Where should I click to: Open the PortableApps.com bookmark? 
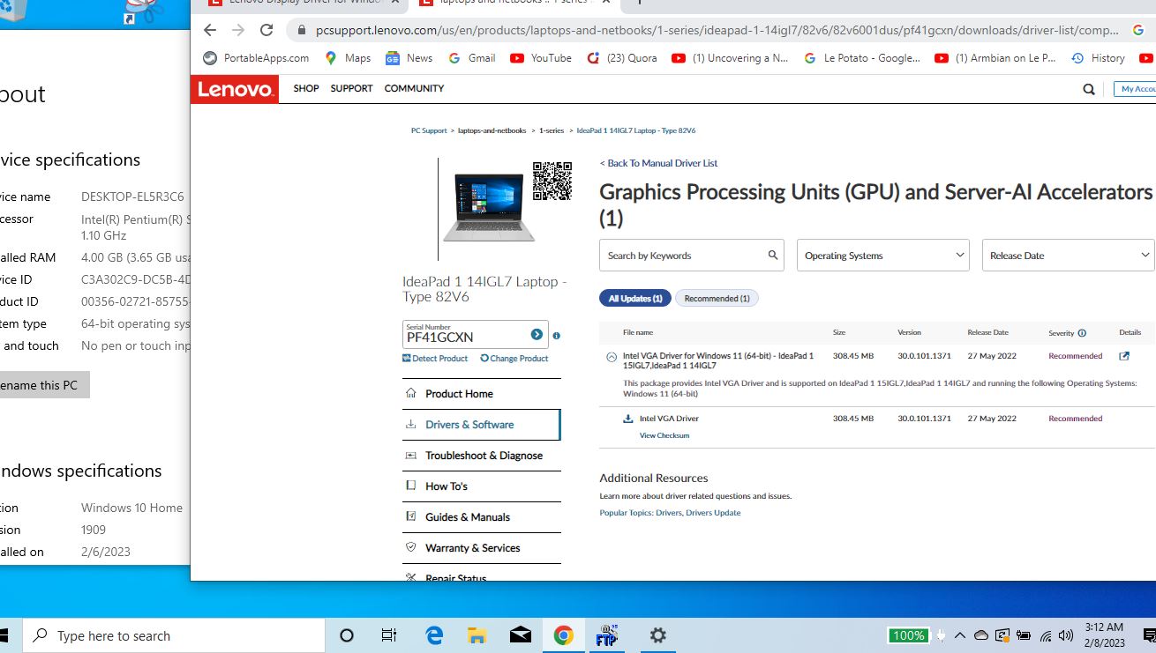click(256, 58)
